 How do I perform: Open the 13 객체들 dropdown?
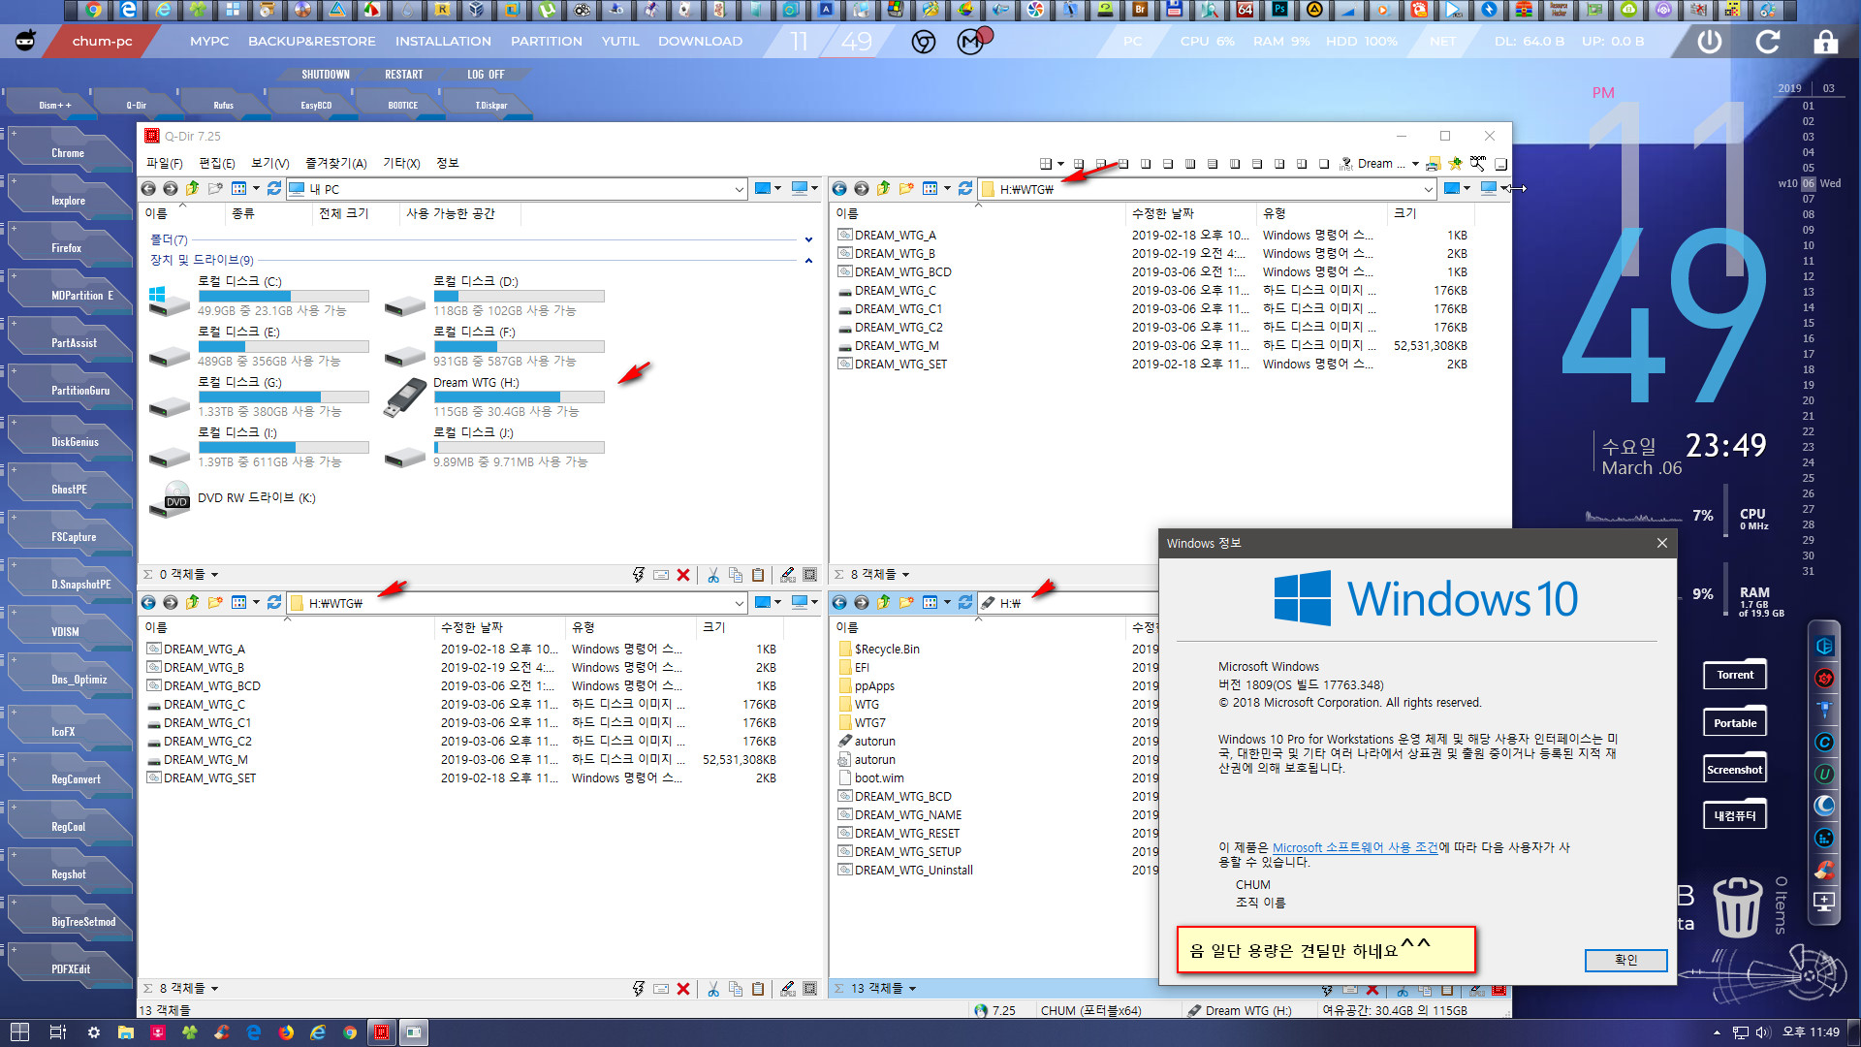[x=912, y=989]
